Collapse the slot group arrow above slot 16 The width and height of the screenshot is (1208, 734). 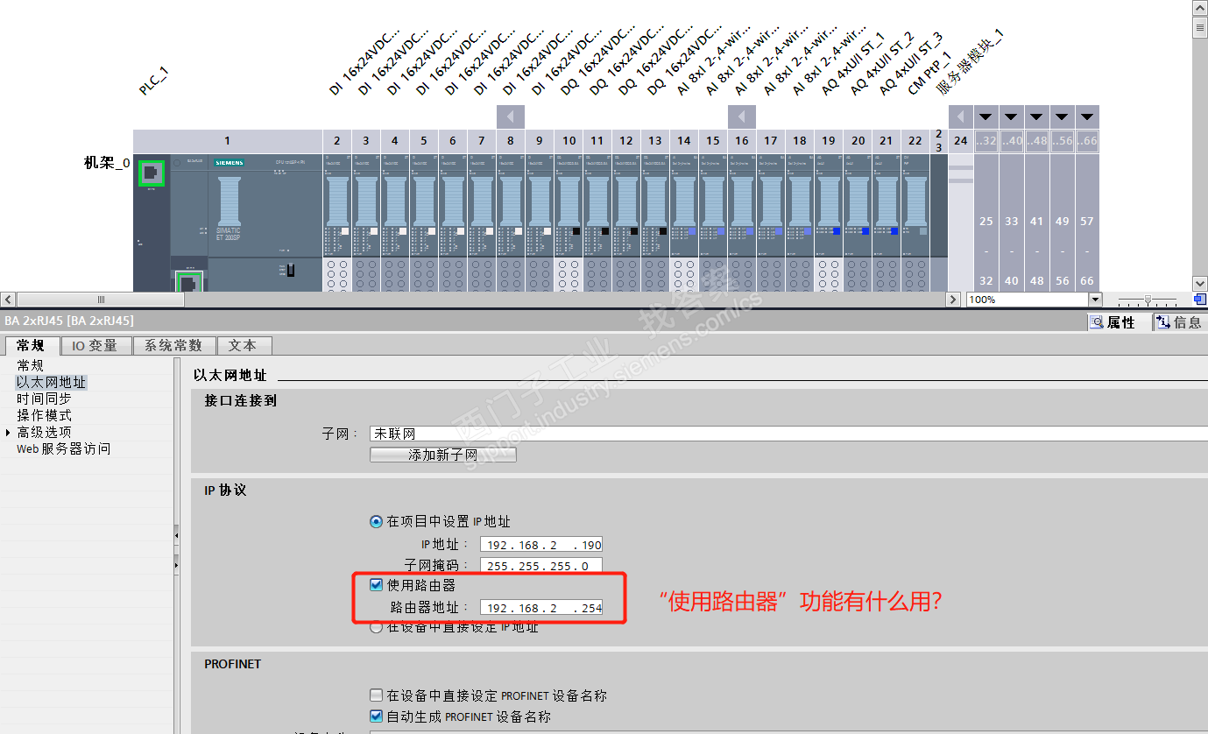coord(742,116)
